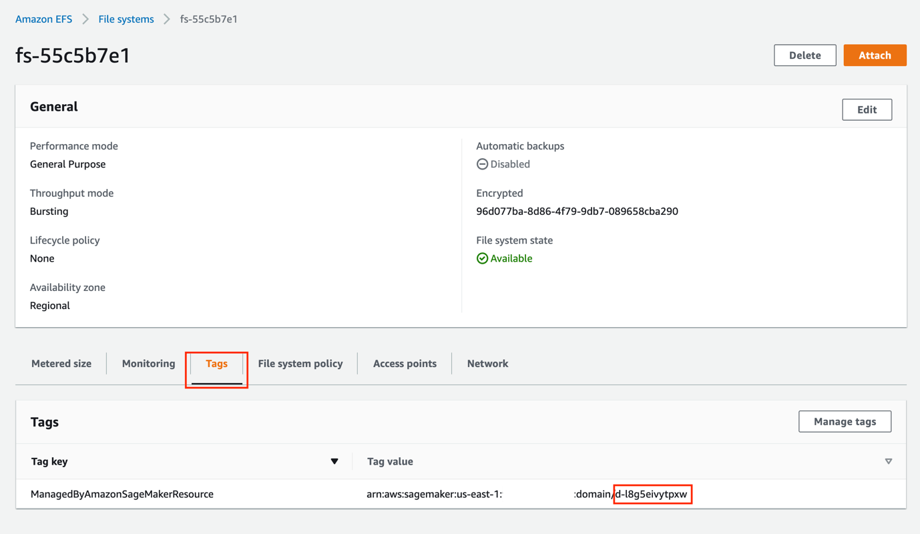The width and height of the screenshot is (920, 534).
Task: Open the File system policy tab
Action: (300, 364)
